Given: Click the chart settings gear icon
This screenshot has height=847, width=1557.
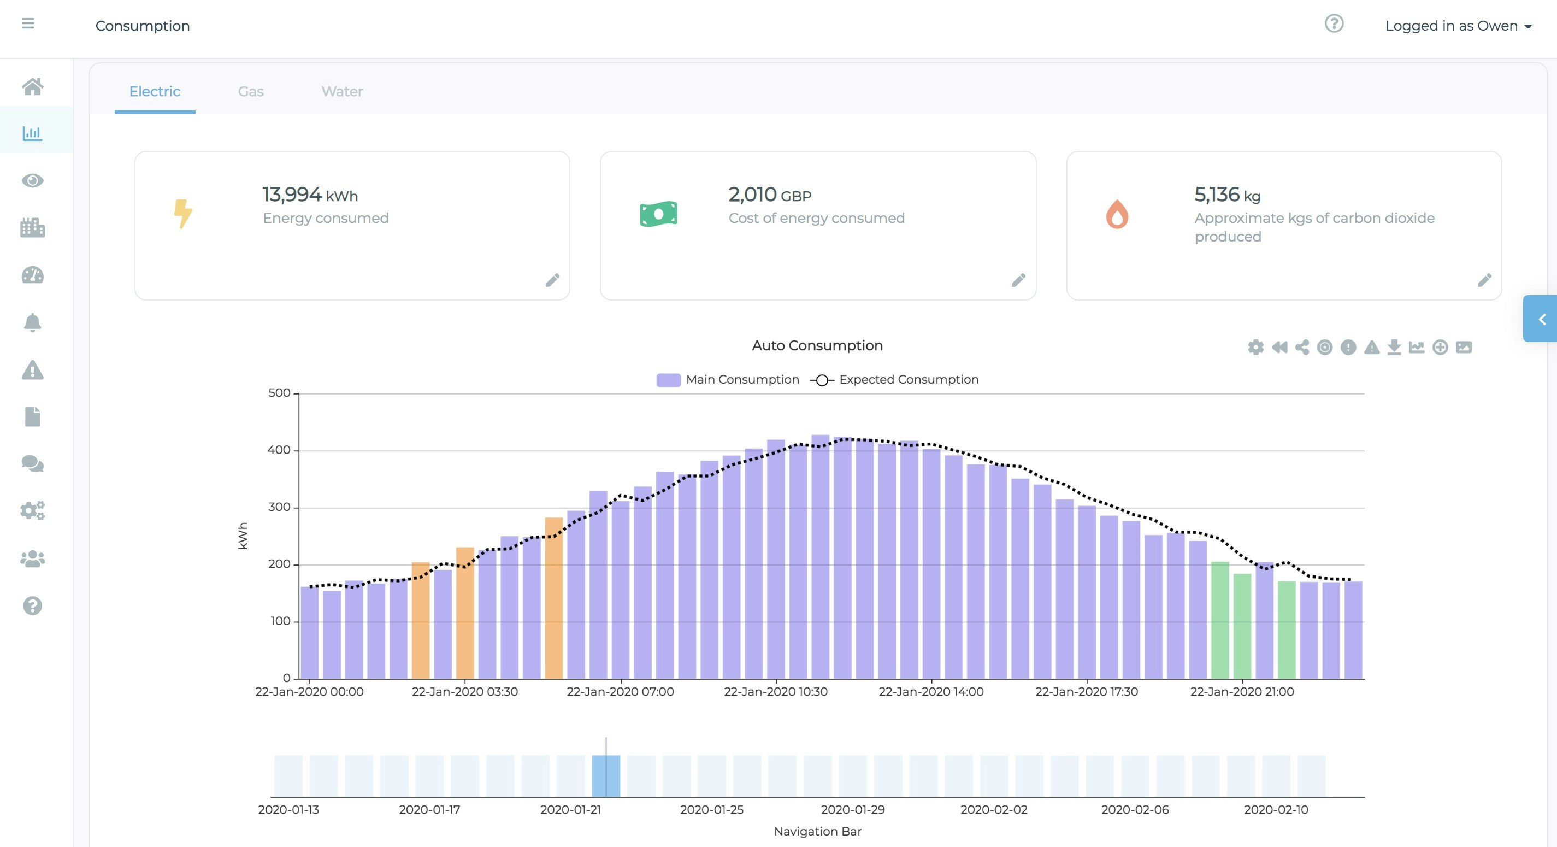Looking at the screenshot, I should point(1255,347).
